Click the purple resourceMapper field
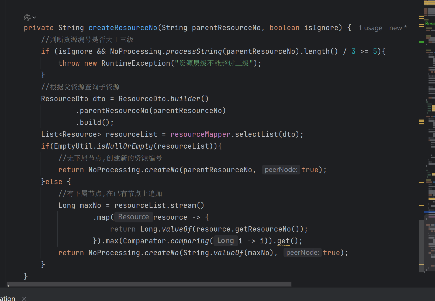 click(200, 134)
